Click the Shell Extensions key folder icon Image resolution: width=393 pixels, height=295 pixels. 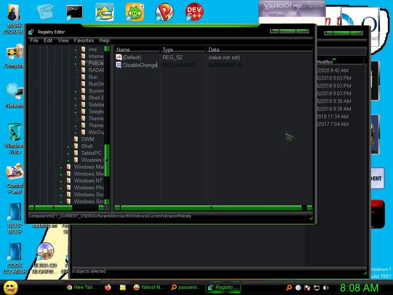tap(83, 98)
